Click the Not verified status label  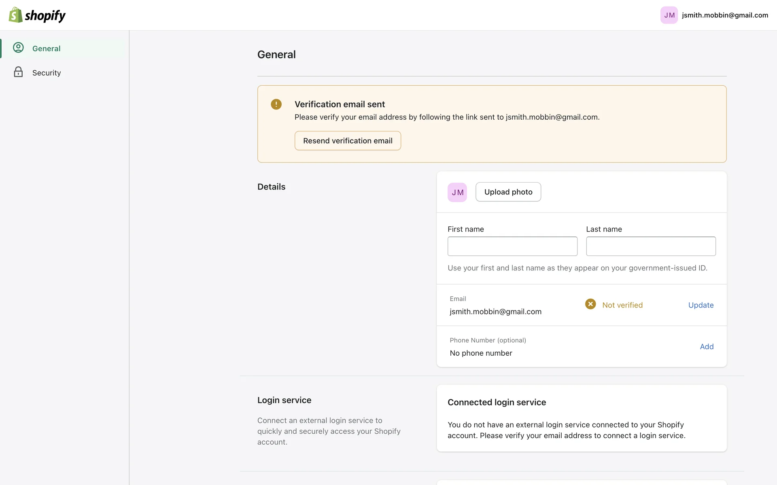pyautogui.click(x=622, y=305)
